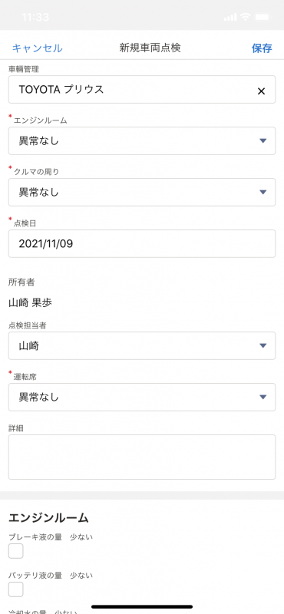The height and width of the screenshot is (614, 284).
Task: Check the バッテリ液の量 少ない checkbox
Action: [15, 589]
